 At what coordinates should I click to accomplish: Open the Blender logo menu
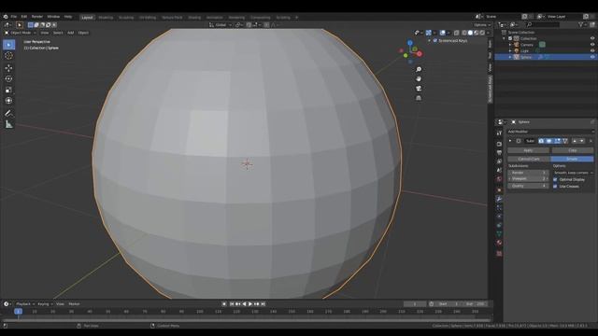6,17
